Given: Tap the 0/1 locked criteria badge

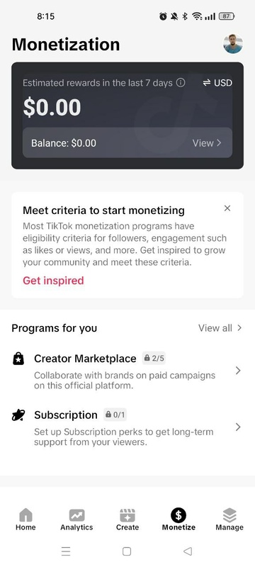Looking at the screenshot, I should point(115,415).
